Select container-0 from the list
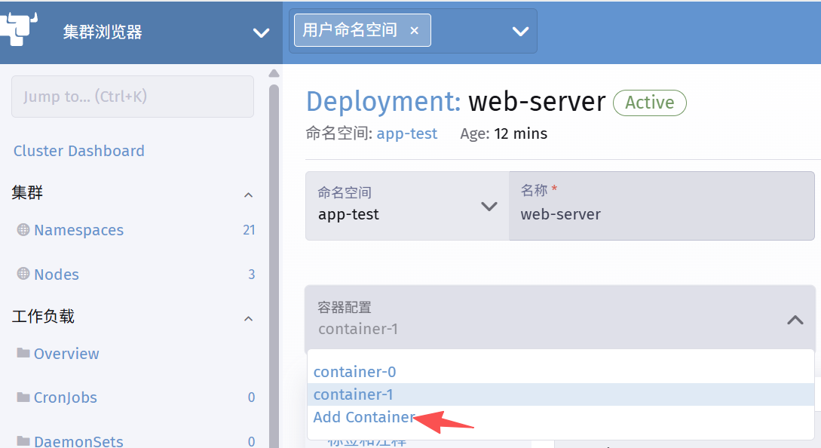 pyautogui.click(x=561, y=372)
